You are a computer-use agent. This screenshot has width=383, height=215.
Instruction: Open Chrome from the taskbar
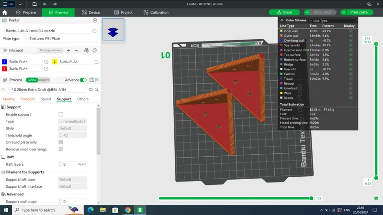pos(127,210)
